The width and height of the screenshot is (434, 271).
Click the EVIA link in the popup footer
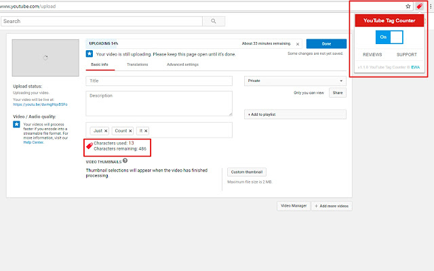[x=416, y=67]
